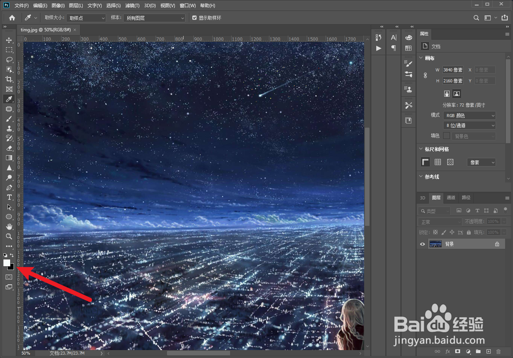Select the Lasso tool
The image size is (513, 358).
pos(9,60)
